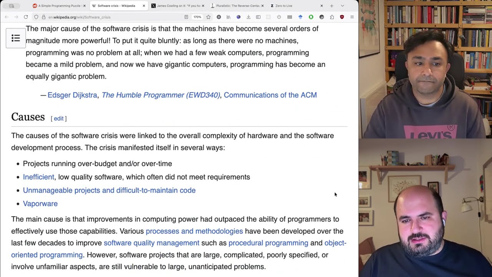The width and height of the screenshot is (492, 277).
Task: Close the Pluralistic tab
Action: click(263, 6)
